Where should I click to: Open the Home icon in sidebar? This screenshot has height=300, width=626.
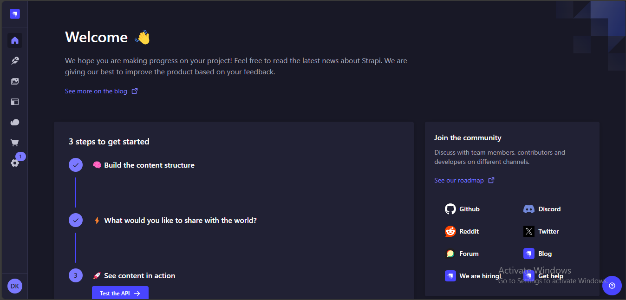pos(15,40)
